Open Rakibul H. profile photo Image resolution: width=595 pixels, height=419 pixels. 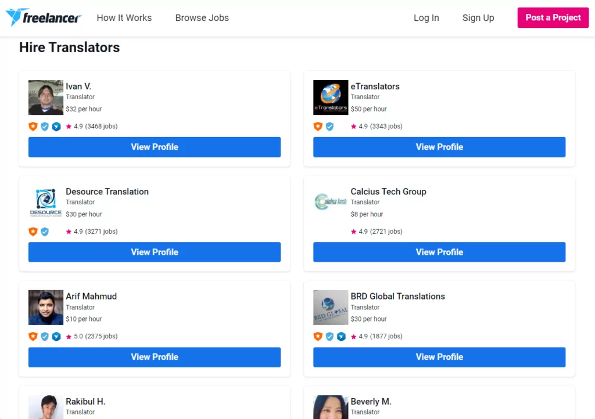[x=46, y=407]
